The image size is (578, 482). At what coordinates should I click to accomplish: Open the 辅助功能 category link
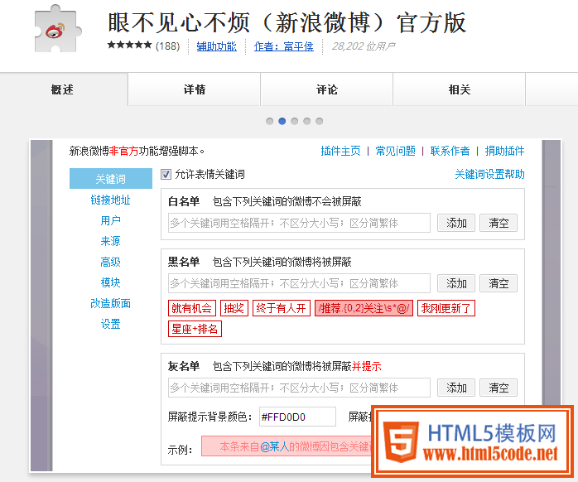click(x=216, y=46)
